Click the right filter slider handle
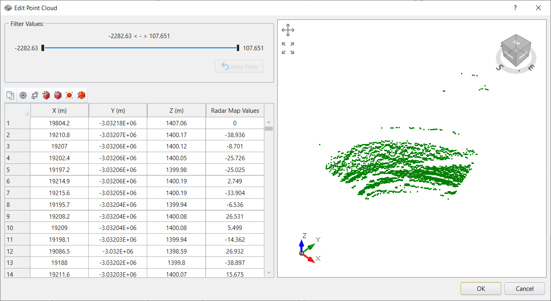 238,48
